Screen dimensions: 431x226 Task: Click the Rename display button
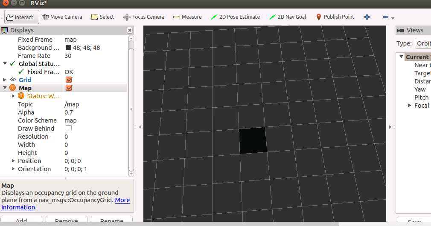click(x=112, y=220)
